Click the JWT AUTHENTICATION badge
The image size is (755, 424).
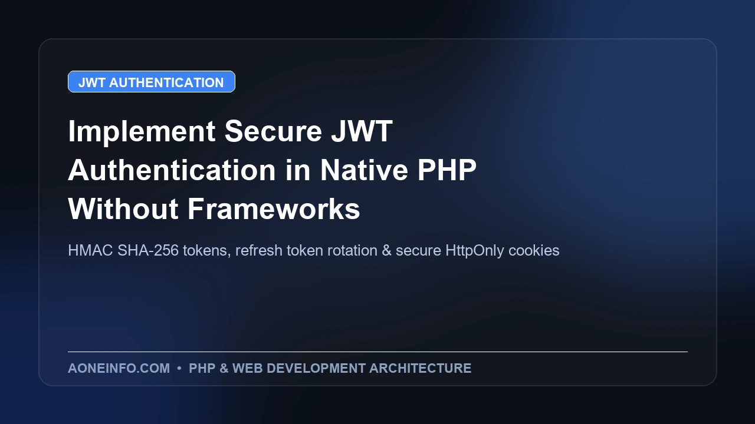coord(152,82)
